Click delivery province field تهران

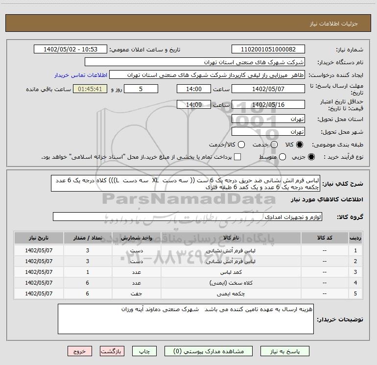[268, 119]
